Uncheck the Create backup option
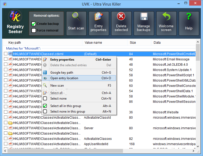203x156 pixels. [x=34, y=24]
